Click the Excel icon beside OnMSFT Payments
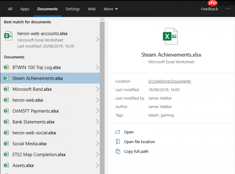Screen dimensions: 235x174 [6, 111]
